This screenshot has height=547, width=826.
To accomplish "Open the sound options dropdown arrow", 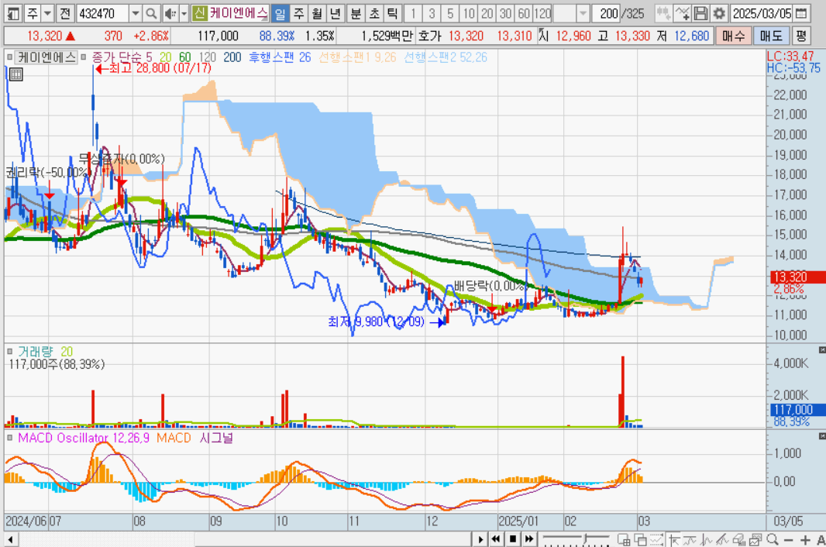I will [x=184, y=13].
